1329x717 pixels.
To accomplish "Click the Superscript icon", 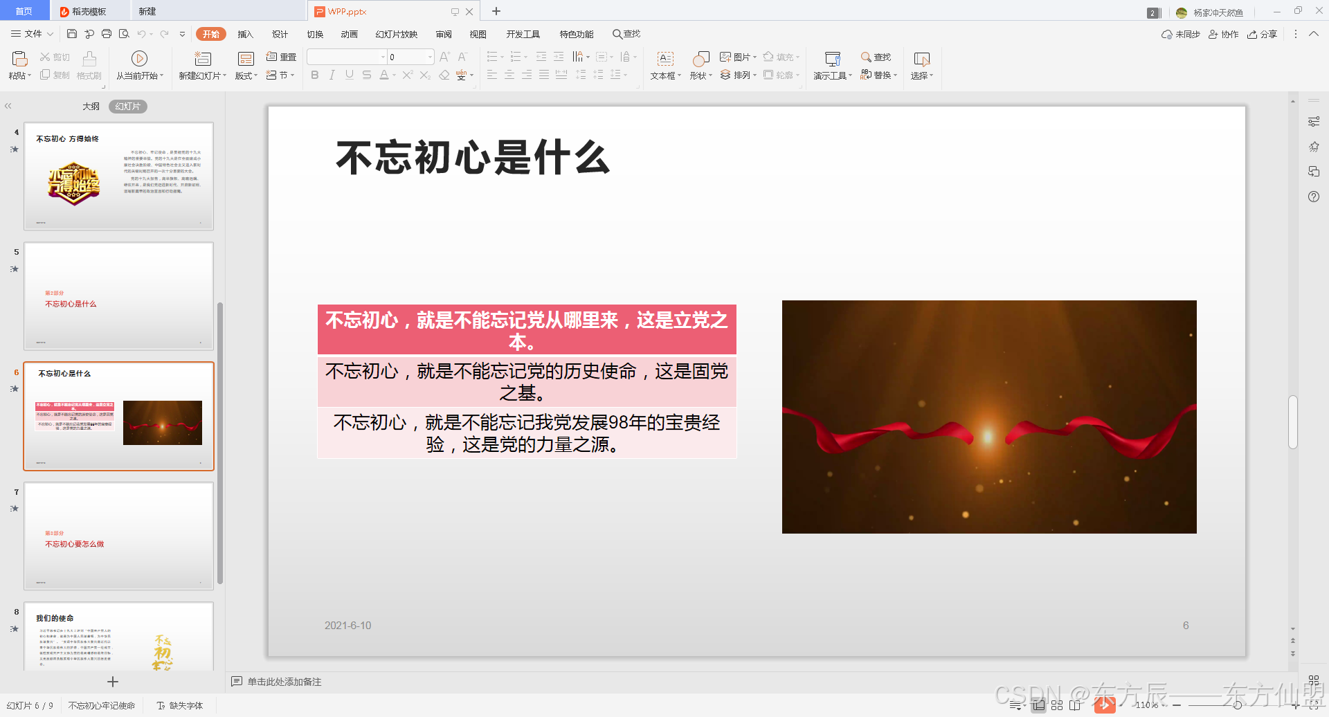I will click(x=408, y=75).
